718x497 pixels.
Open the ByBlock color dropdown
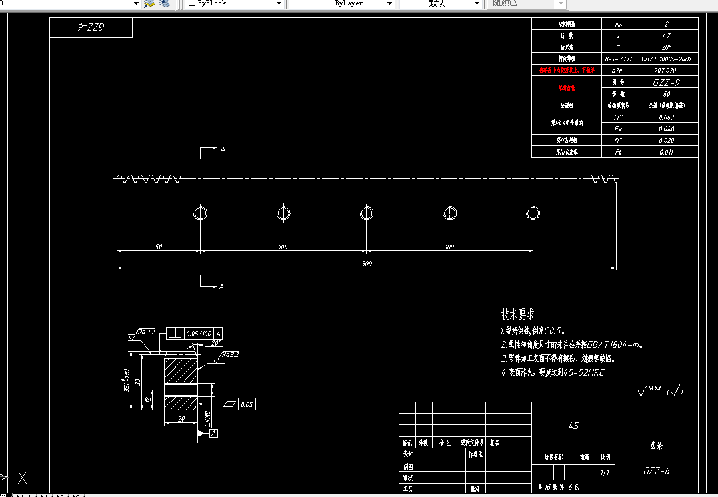pos(279,3)
